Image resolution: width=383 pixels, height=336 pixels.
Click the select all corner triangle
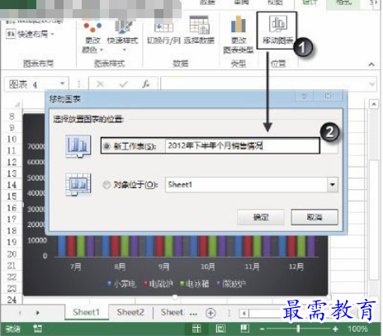point(17,104)
